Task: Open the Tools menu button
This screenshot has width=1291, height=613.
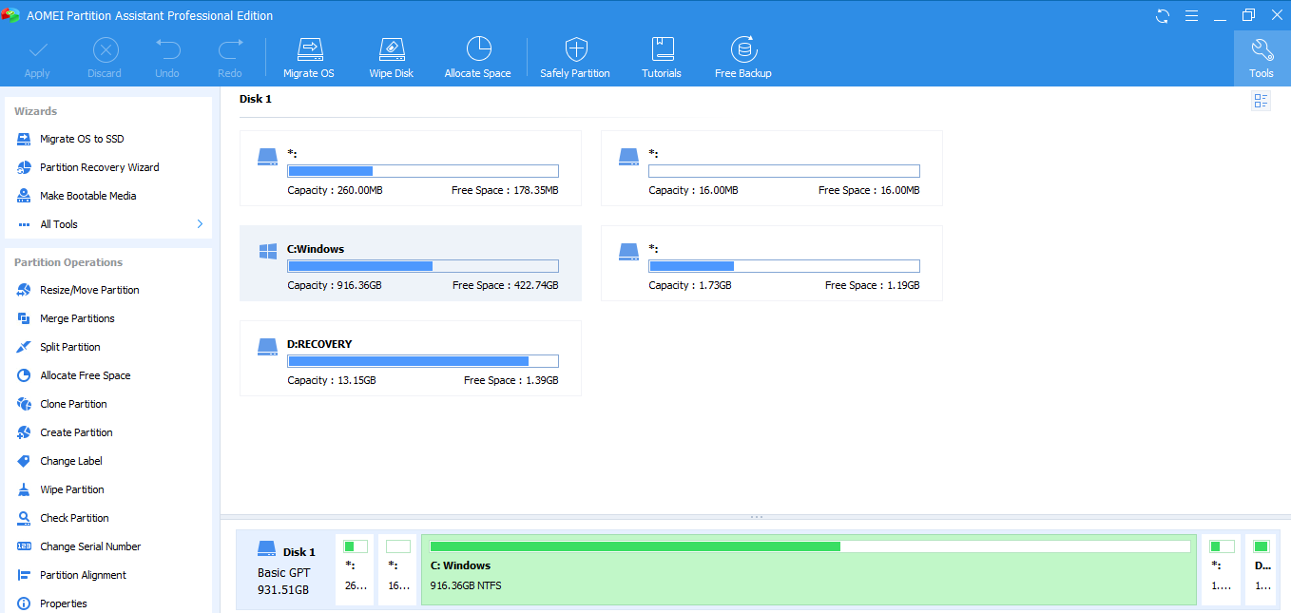Action: pyautogui.click(x=1262, y=58)
